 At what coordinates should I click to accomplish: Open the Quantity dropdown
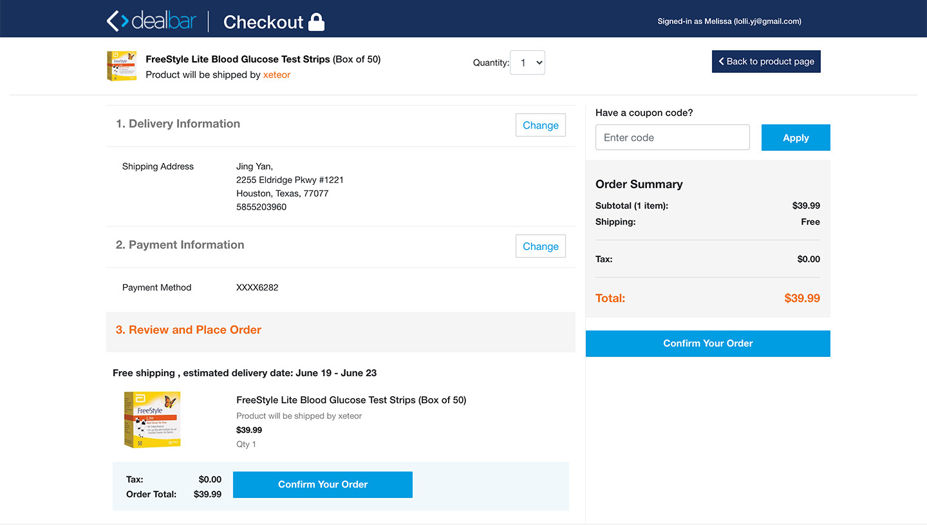coord(527,62)
